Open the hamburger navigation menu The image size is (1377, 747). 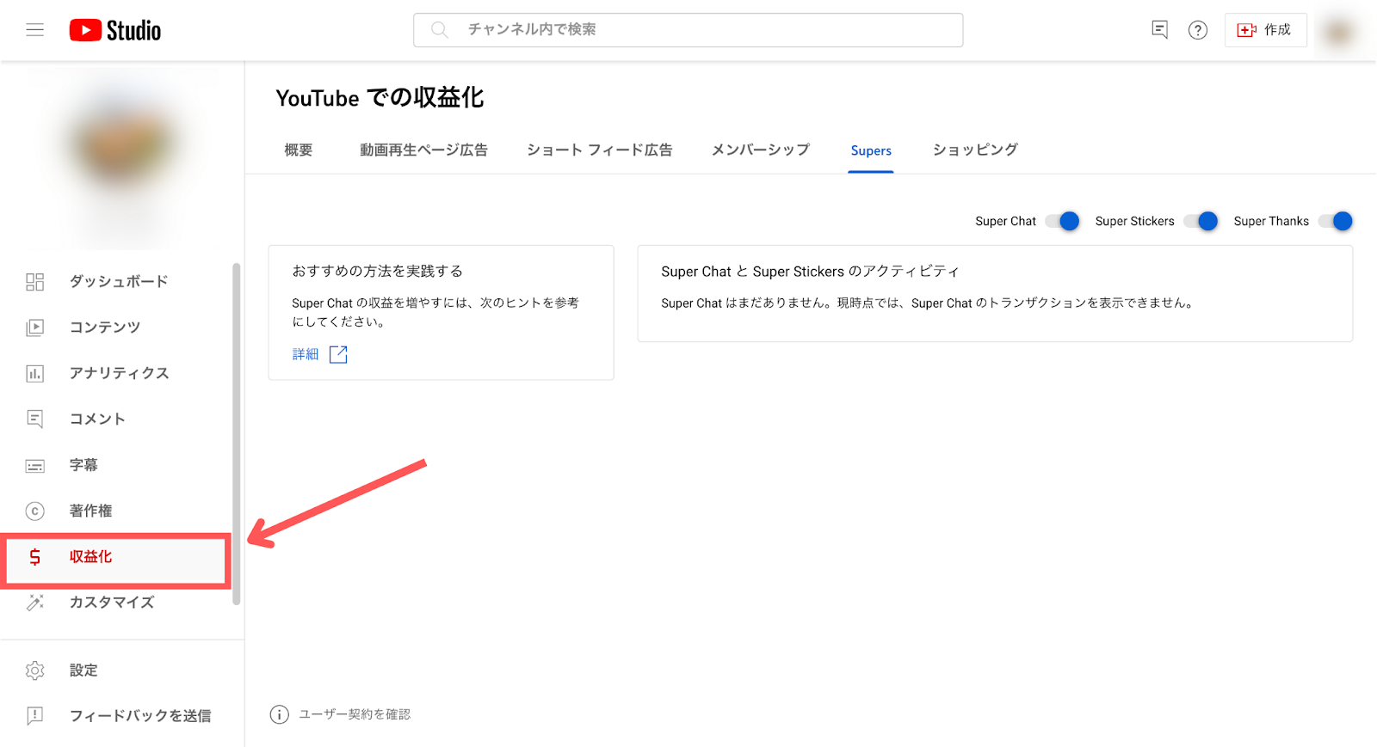[x=34, y=30]
